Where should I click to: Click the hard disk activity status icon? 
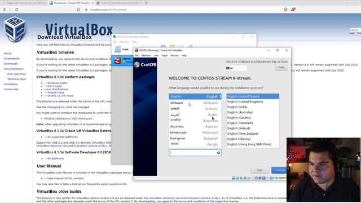(233, 178)
